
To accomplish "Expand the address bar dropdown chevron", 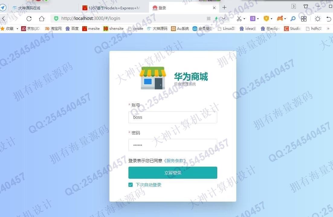I will tap(223, 19).
